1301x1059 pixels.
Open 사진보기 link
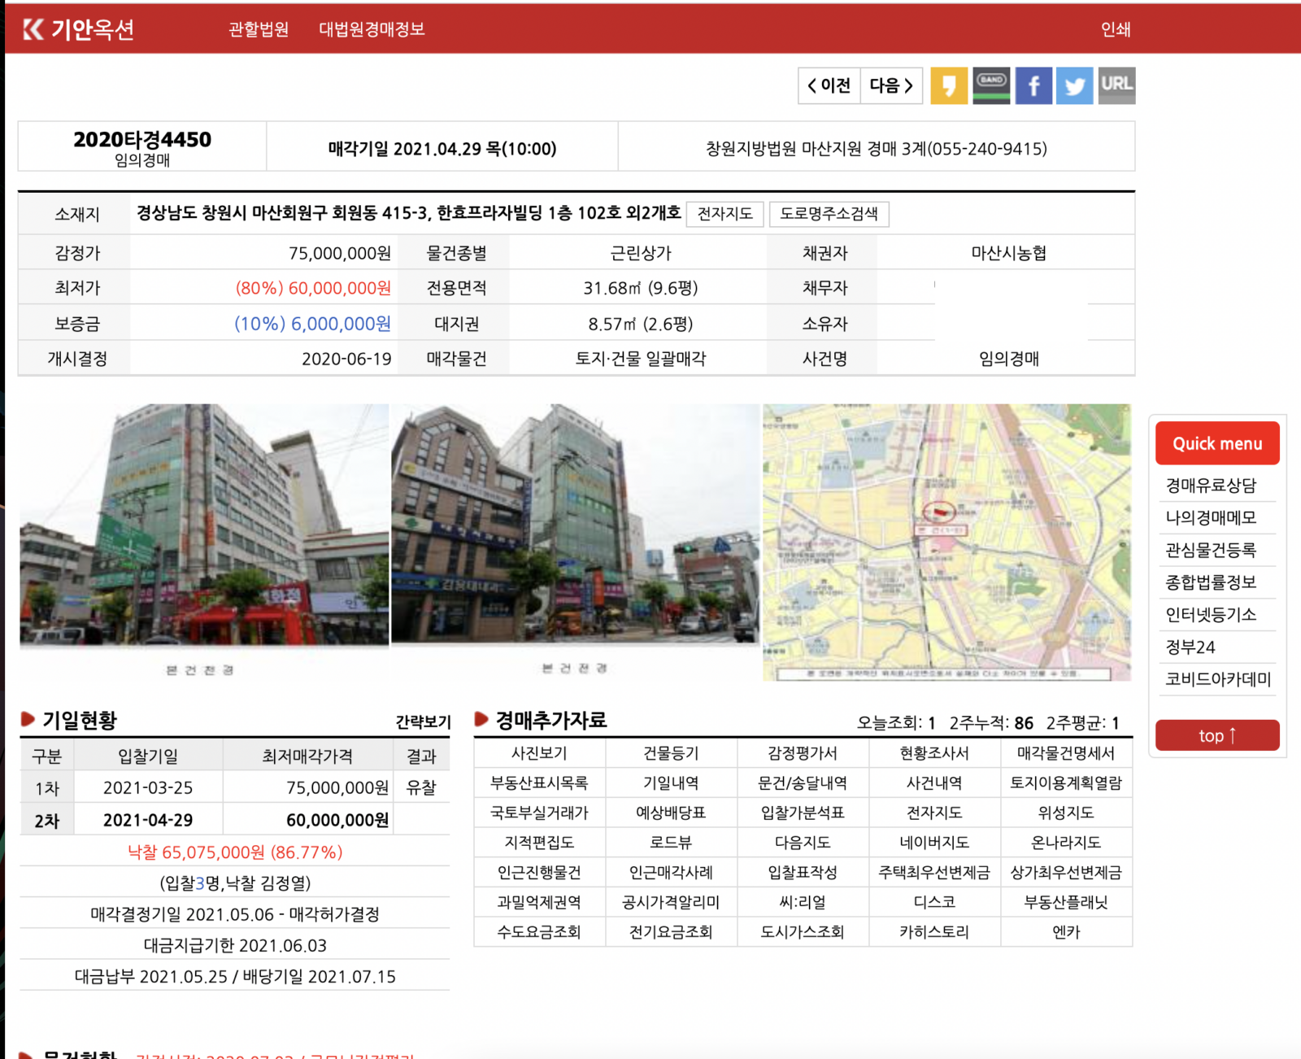[x=540, y=753]
